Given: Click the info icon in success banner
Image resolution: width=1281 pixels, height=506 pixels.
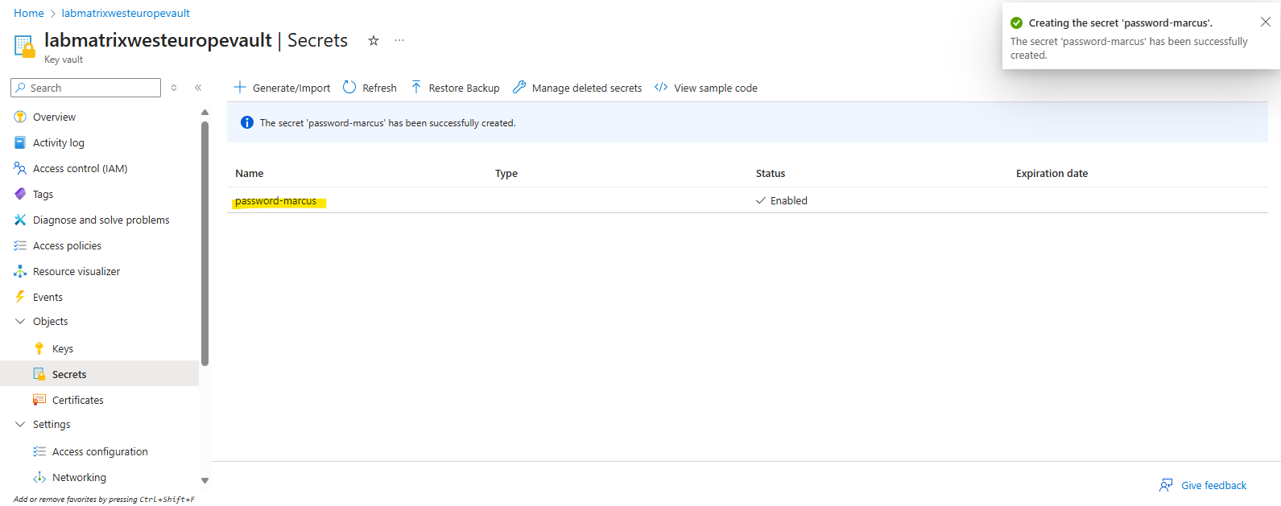Looking at the screenshot, I should (247, 122).
